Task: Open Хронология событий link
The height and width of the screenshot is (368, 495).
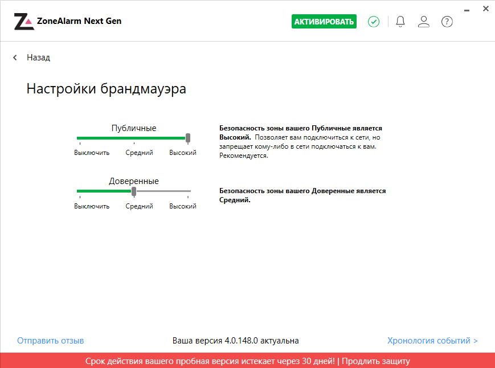Action: tap(432, 341)
